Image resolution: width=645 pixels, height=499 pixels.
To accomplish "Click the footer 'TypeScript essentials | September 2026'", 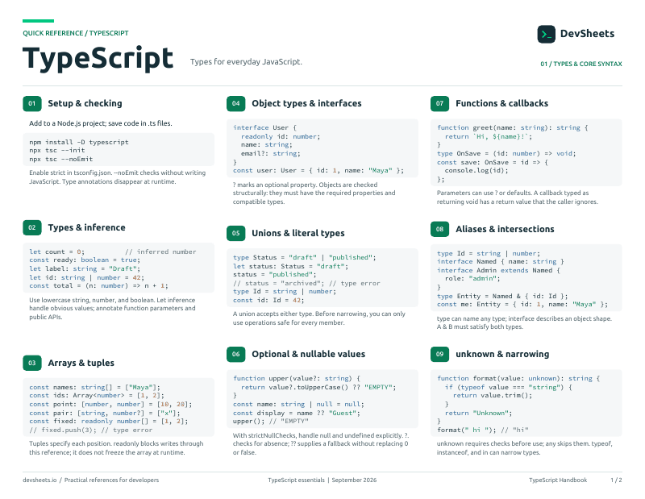I will click(322, 480).
